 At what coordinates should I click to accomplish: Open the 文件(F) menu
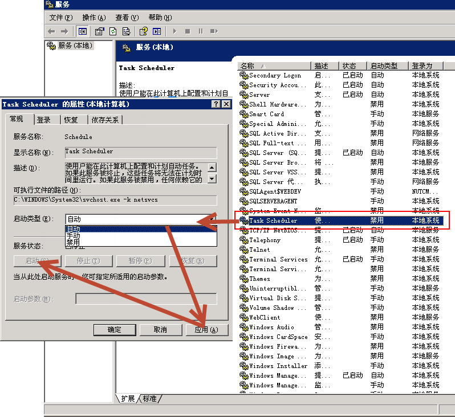[x=61, y=18]
